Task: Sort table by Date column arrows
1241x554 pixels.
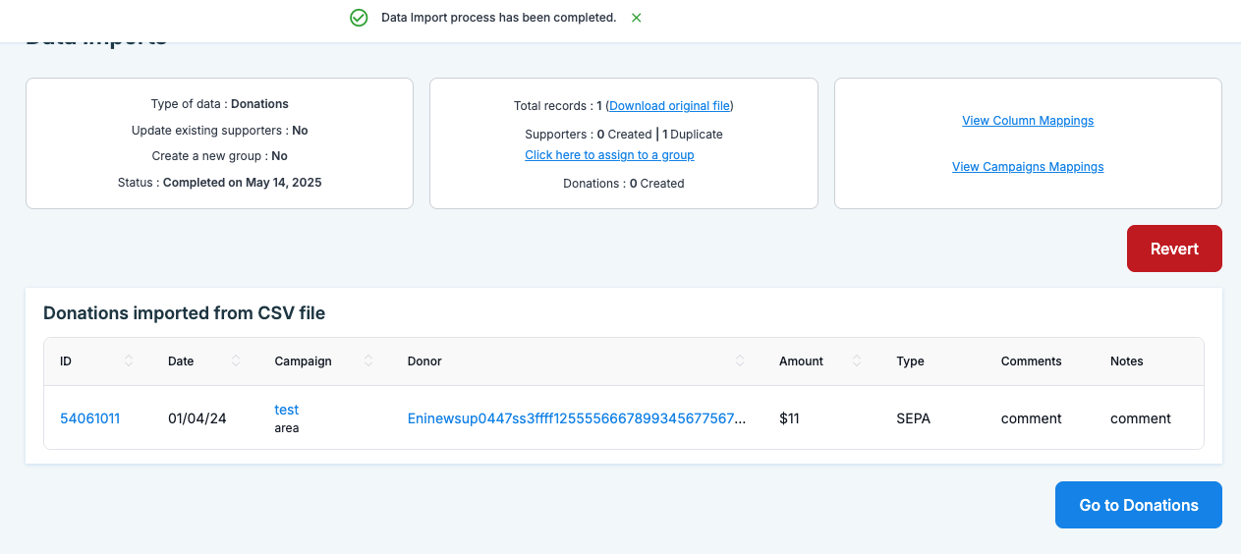Action: (236, 361)
